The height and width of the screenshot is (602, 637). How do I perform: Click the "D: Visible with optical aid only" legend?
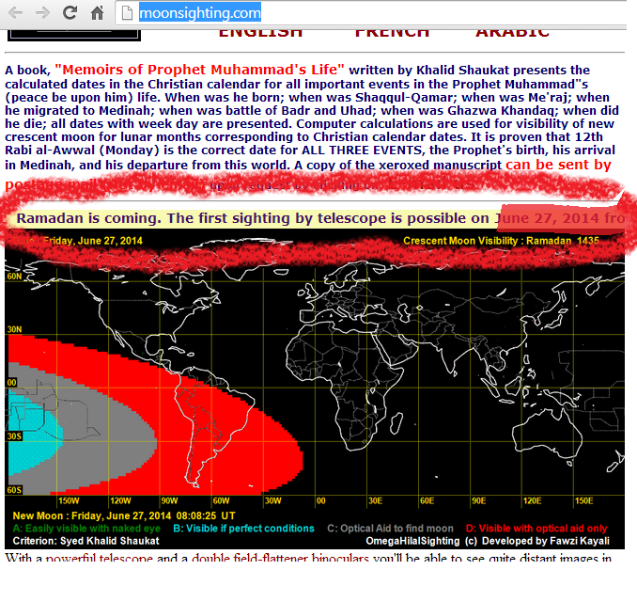536,529
